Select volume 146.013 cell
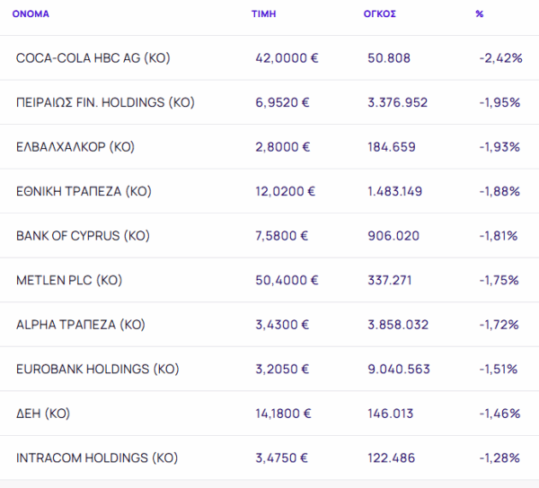The width and height of the screenshot is (539, 488). [391, 414]
